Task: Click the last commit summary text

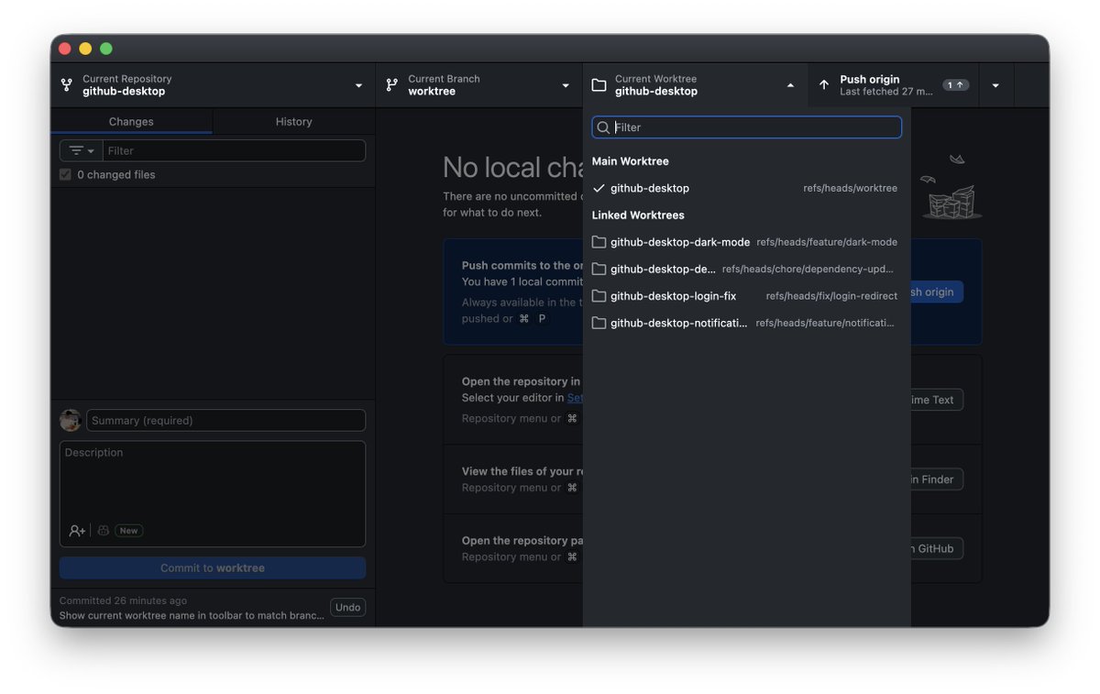Action: tap(192, 615)
